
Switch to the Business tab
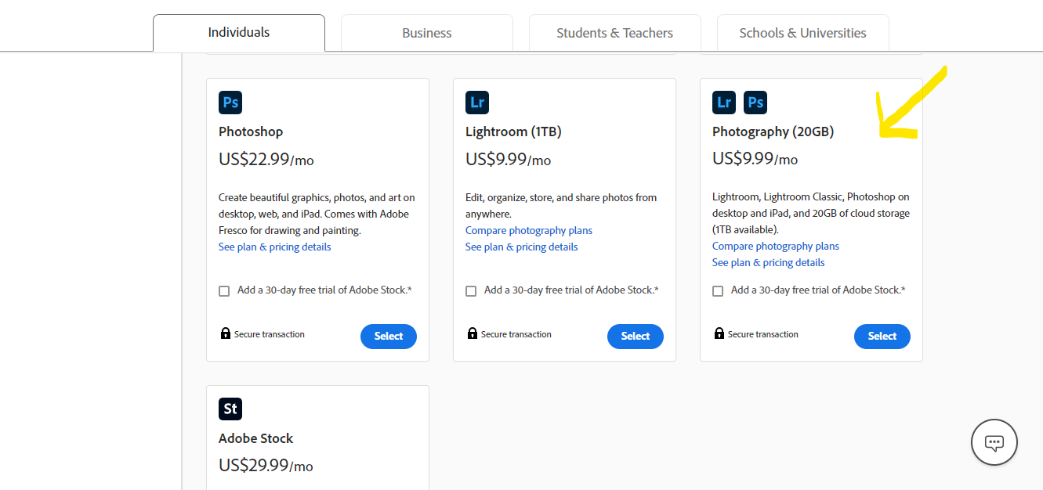[x=427, y=33]
